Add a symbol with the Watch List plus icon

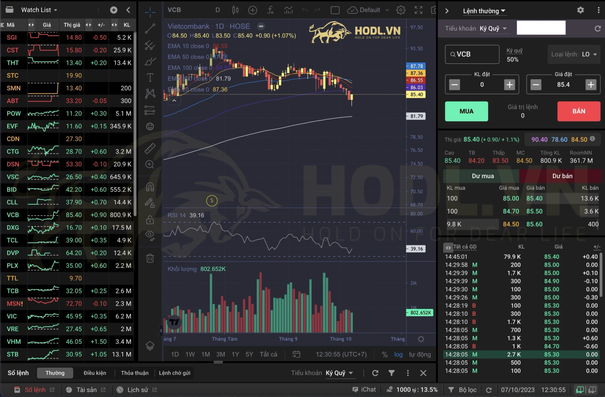click(x=114, y=10)
